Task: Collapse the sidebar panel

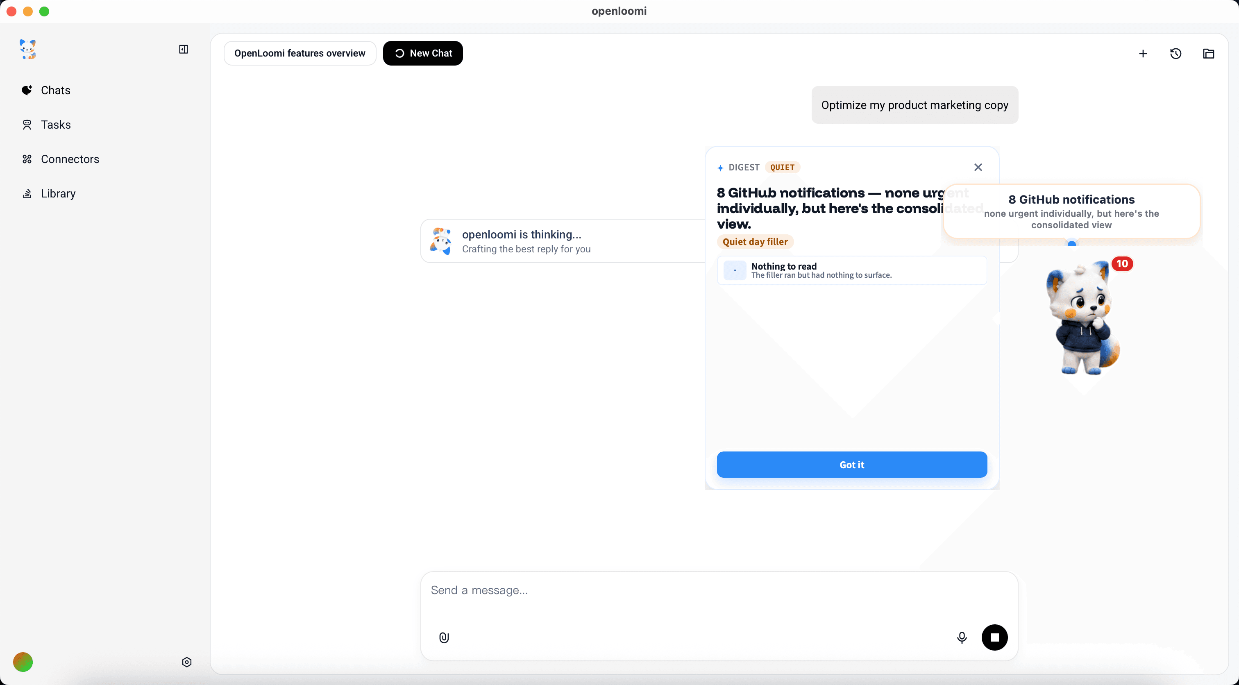Action: (x=183, y=49)
